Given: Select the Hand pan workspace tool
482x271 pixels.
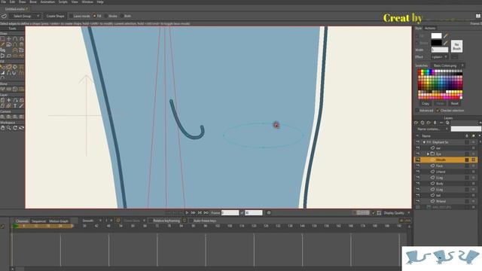Looking at the screenshot, I should click(x=2, y=128).
